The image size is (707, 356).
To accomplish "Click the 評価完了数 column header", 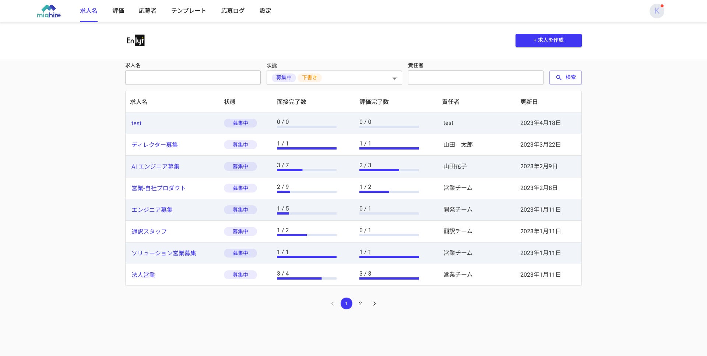I will pyautogui.click(x=374, y=102).
